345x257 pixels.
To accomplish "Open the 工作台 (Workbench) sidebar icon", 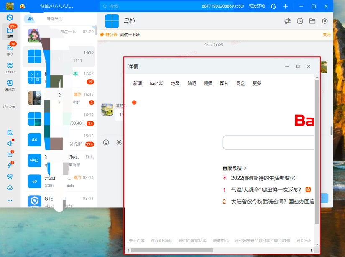I will (10, 67).
